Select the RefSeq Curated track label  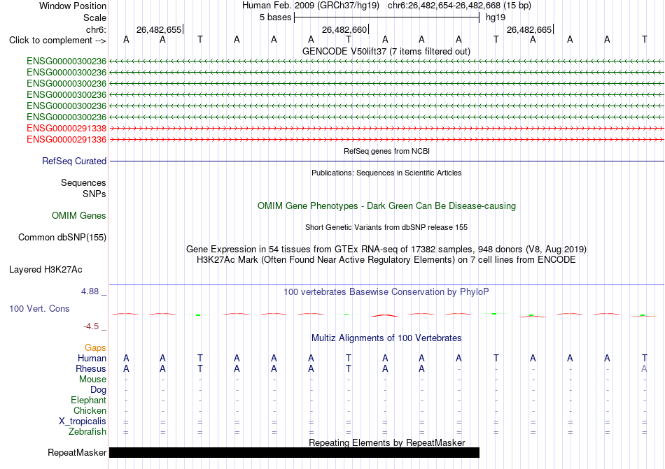coord(74,161)
